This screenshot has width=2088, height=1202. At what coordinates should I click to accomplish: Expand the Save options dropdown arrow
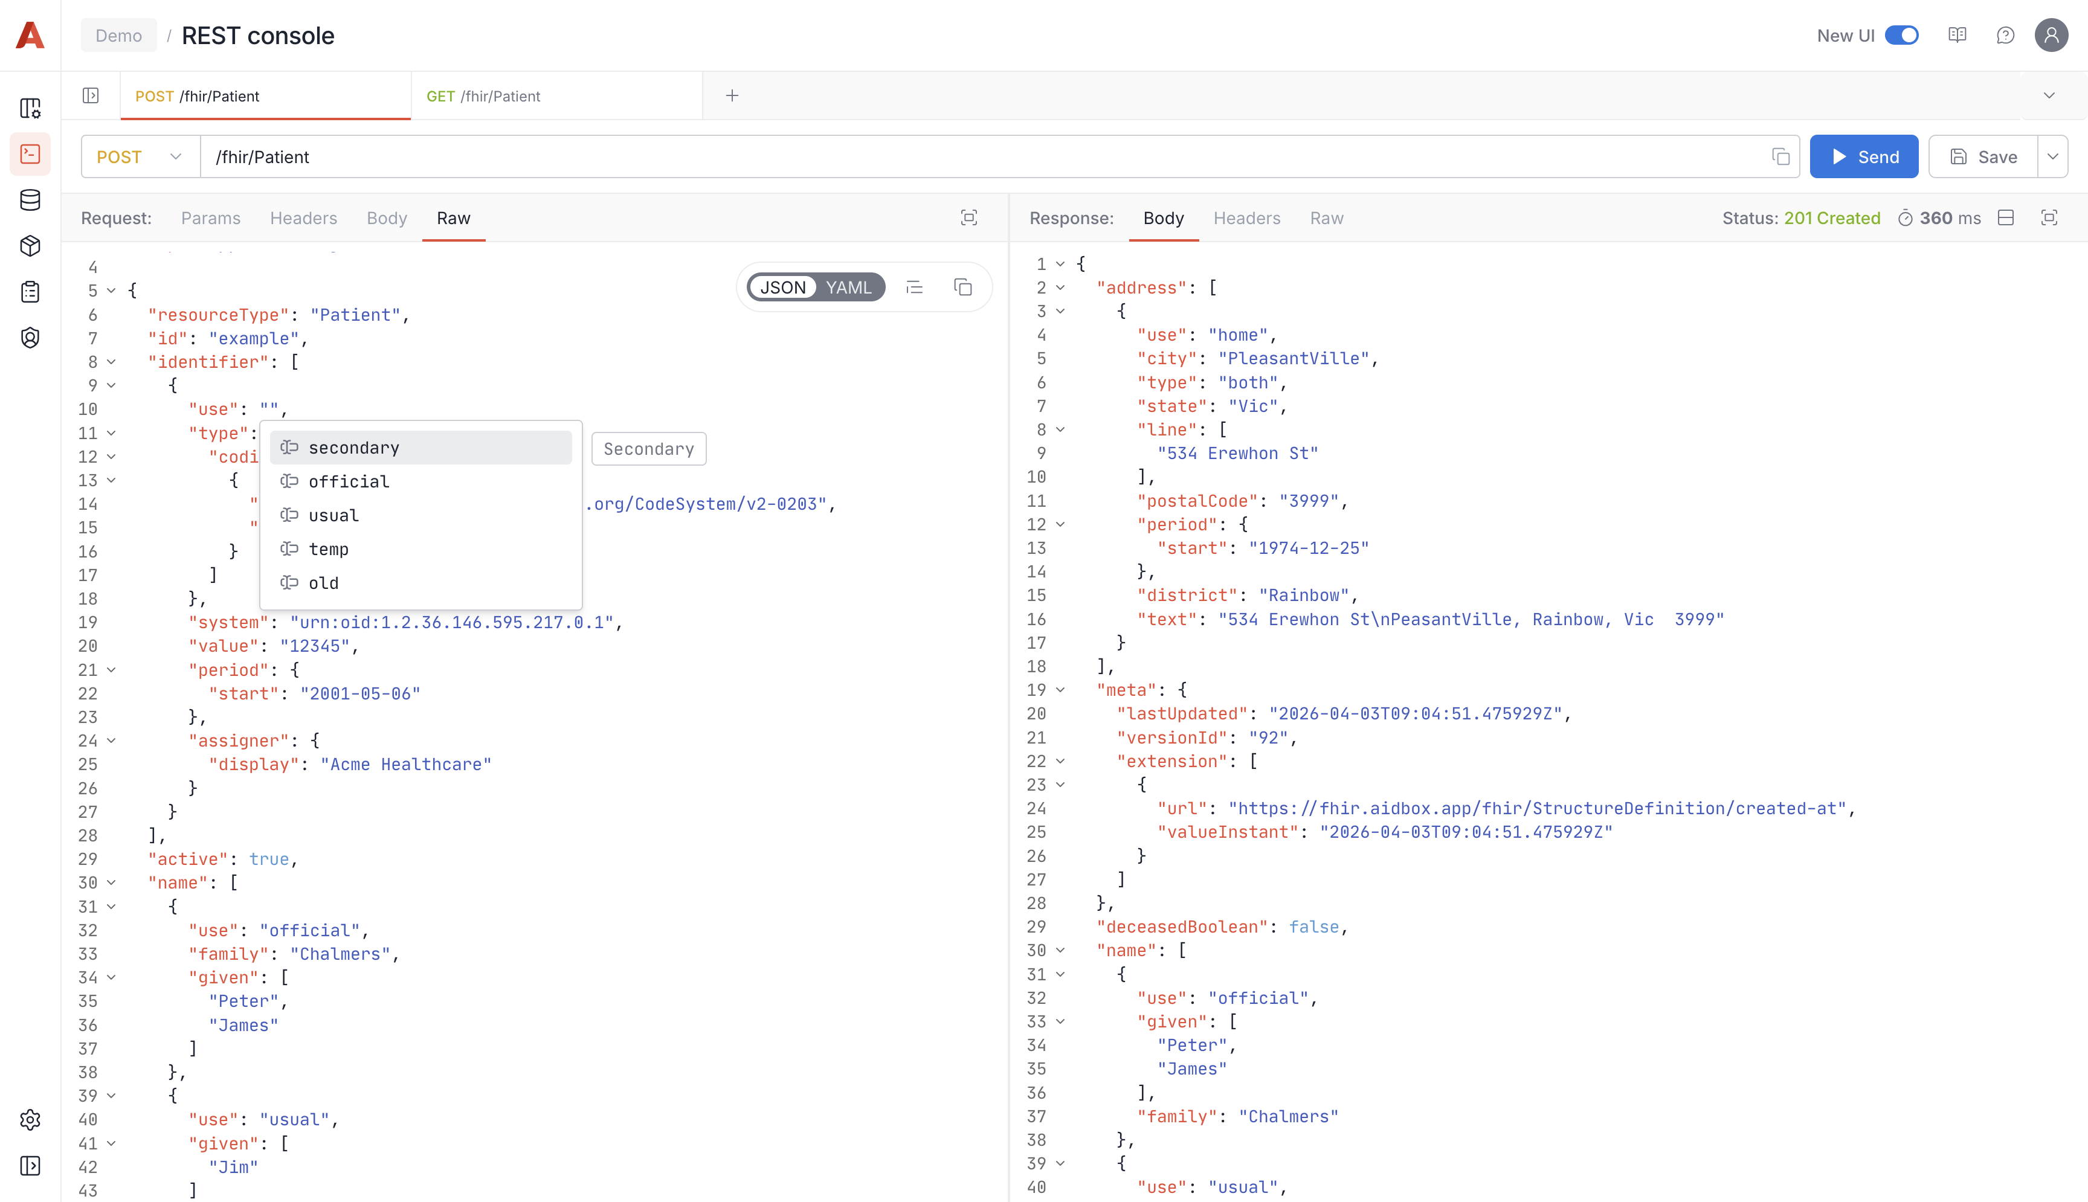2052,157
